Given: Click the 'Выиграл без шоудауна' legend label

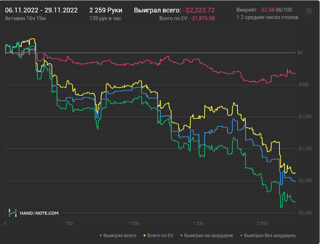Looking at the screenshot, I should [270, 235].
